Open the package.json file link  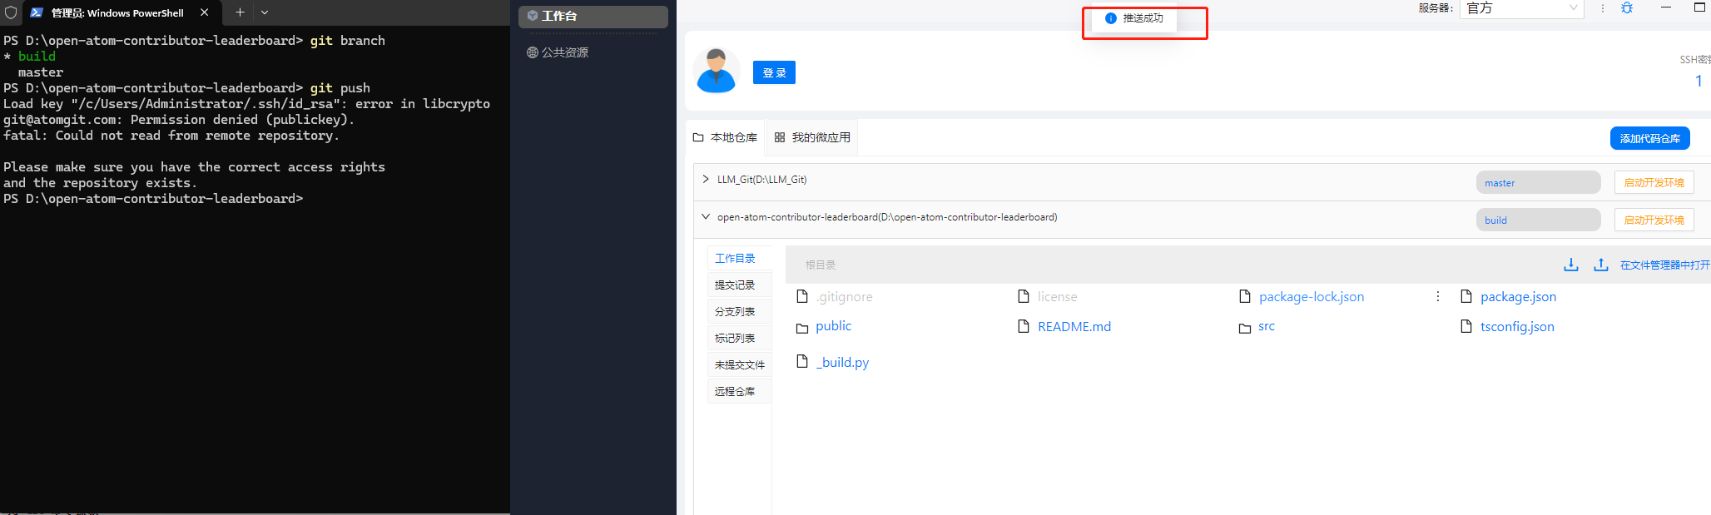coord(1518,296)
